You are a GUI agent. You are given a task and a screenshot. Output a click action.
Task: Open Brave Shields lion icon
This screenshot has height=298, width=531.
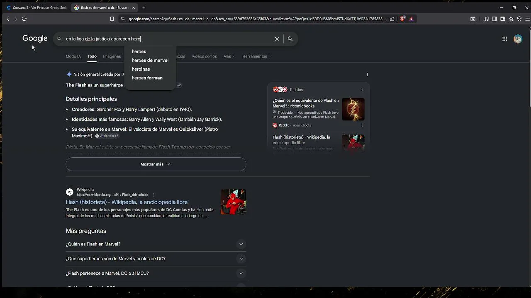pos(402,19)
